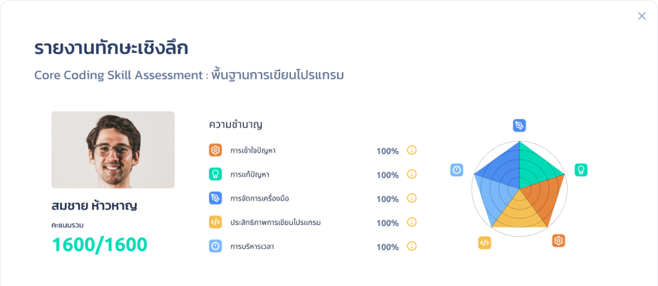Open info tooltip for การจัดการเครื่องมือ score
Screen dimensions: 658x286
(412, 198)
